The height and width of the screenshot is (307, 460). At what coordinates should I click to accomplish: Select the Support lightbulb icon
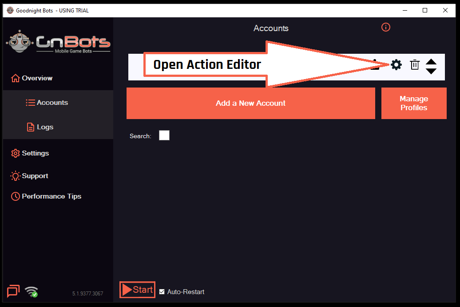tap(15, 175)
